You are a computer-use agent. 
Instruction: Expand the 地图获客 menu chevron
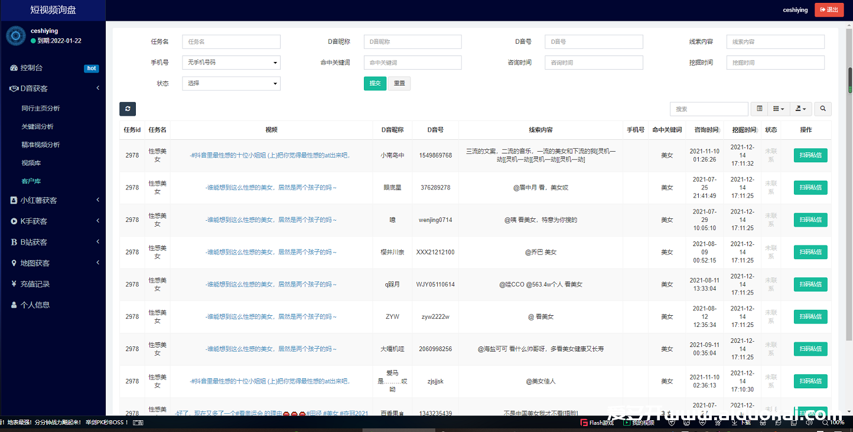coord(97,263)
